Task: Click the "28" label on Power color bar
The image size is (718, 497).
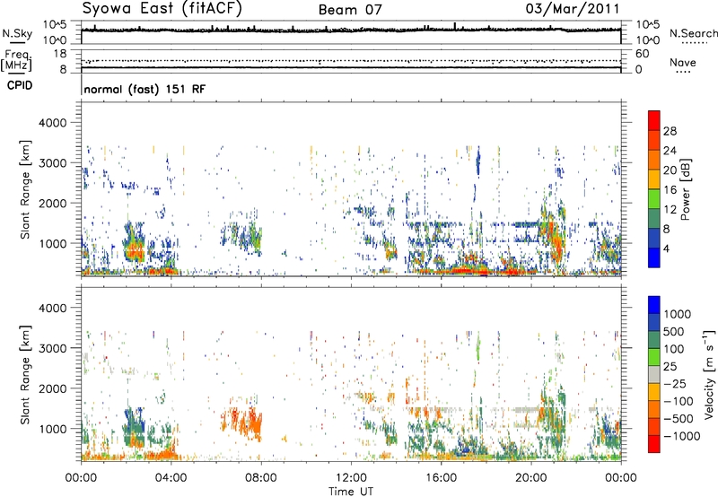Action: pyautogui.click(x=670, y=131)
